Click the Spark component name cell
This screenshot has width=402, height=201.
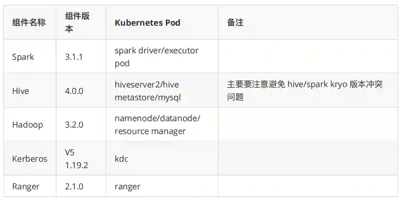[23, 57]
